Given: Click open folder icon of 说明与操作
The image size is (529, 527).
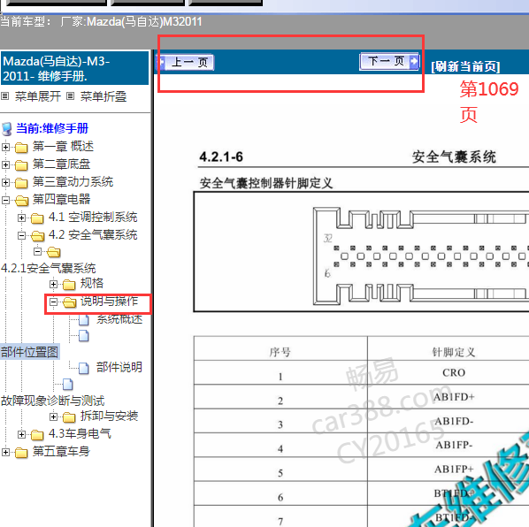Looking at the screenshot, I should (x=70, y=302).
